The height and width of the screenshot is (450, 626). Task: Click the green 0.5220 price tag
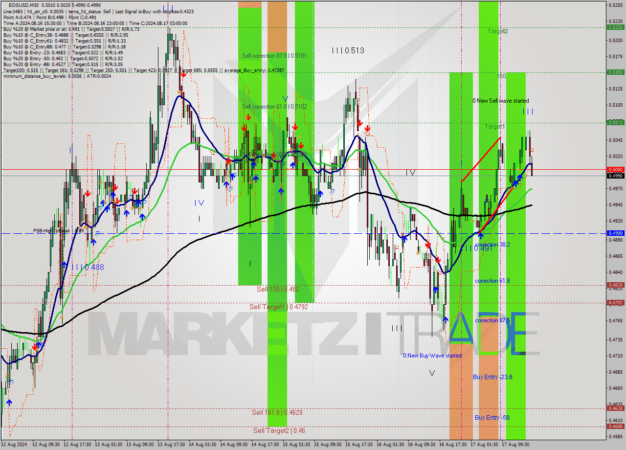click(x=615, y=27)
